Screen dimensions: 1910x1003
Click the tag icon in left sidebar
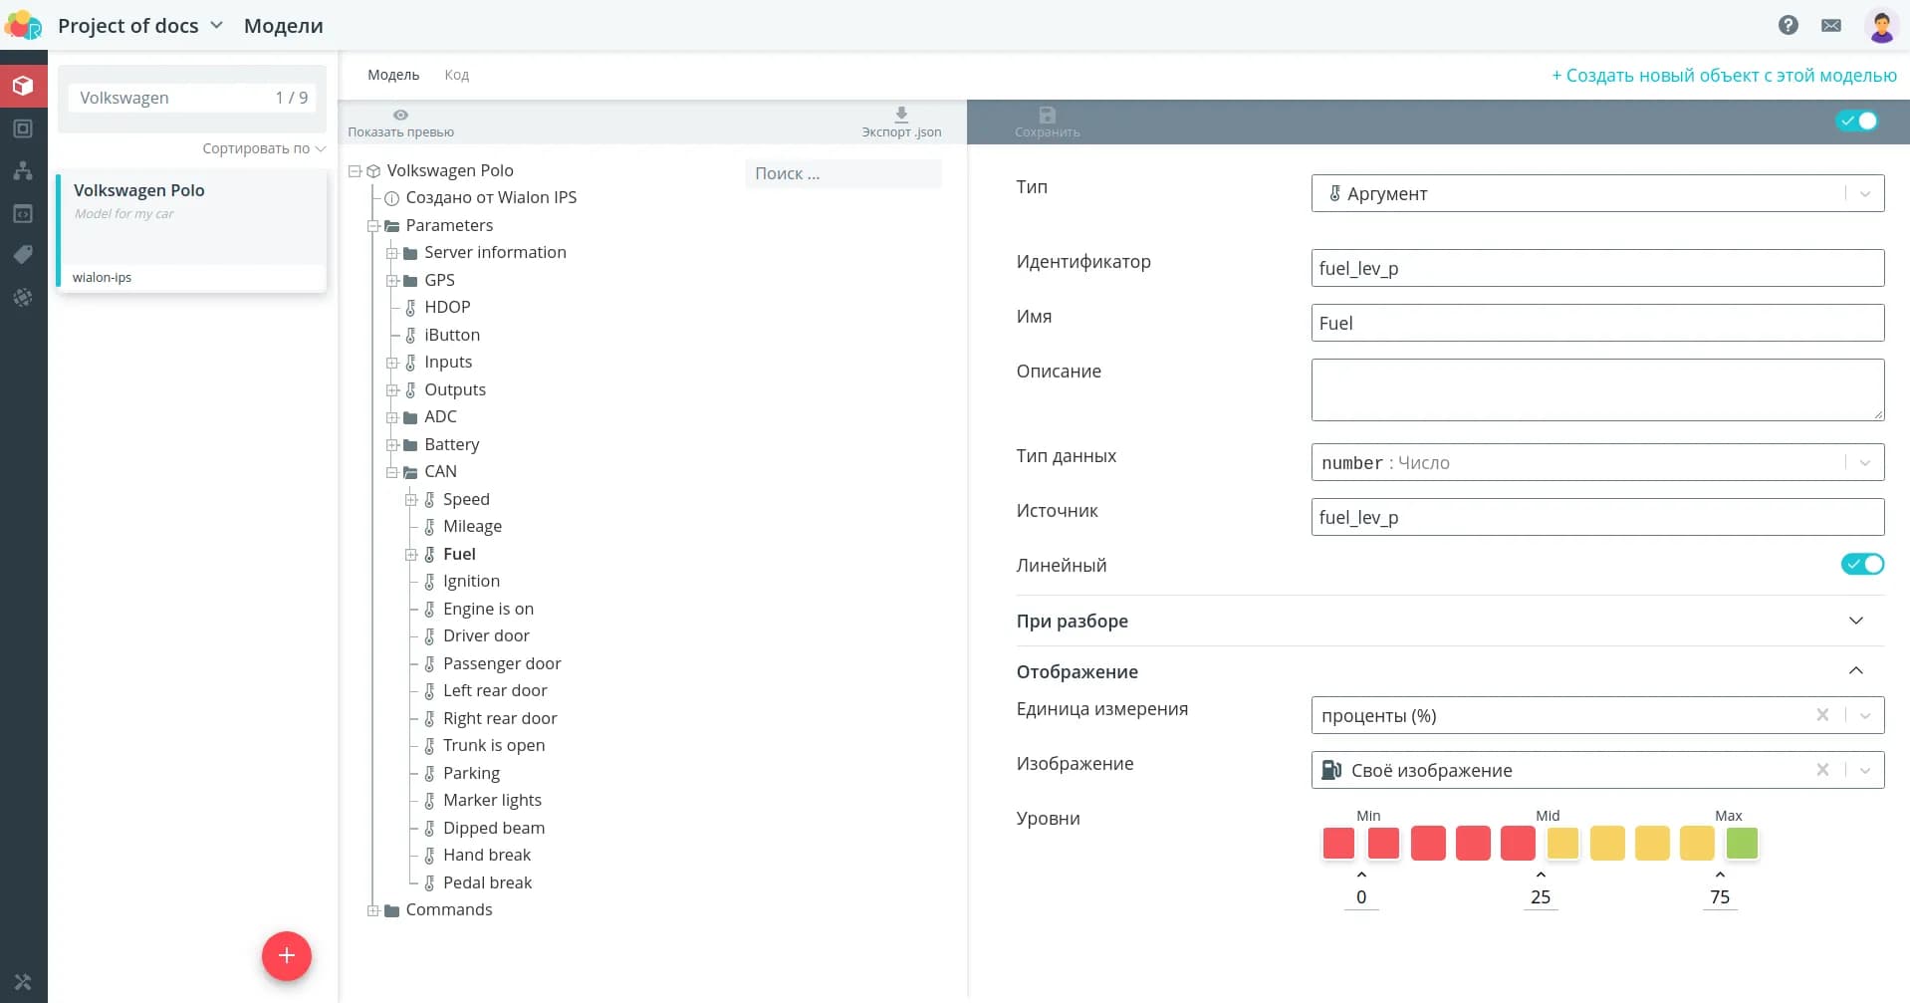[23, 255]
